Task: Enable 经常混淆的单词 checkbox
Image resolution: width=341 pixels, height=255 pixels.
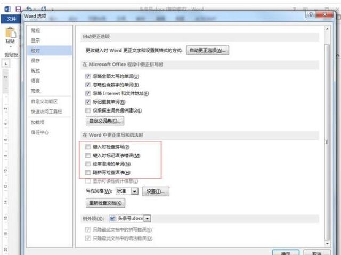Action: tap(87, 164)
